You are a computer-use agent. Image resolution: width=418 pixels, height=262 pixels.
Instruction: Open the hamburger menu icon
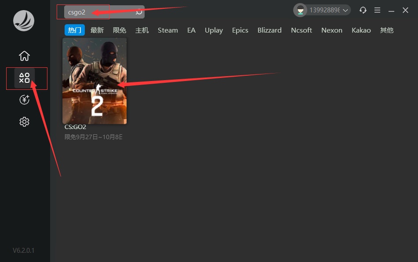377,10
